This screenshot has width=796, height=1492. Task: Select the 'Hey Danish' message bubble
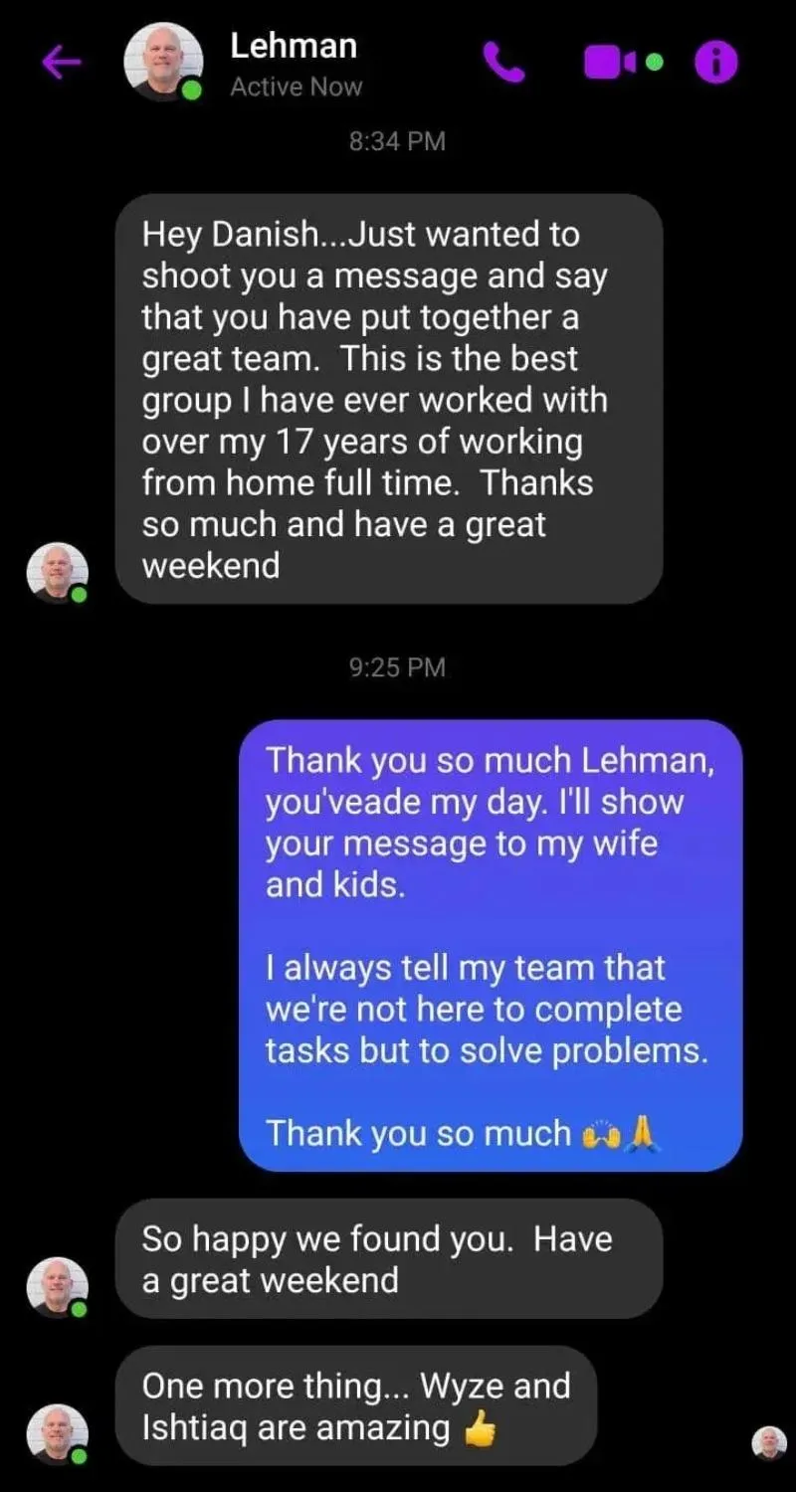[x=389, y=399]
